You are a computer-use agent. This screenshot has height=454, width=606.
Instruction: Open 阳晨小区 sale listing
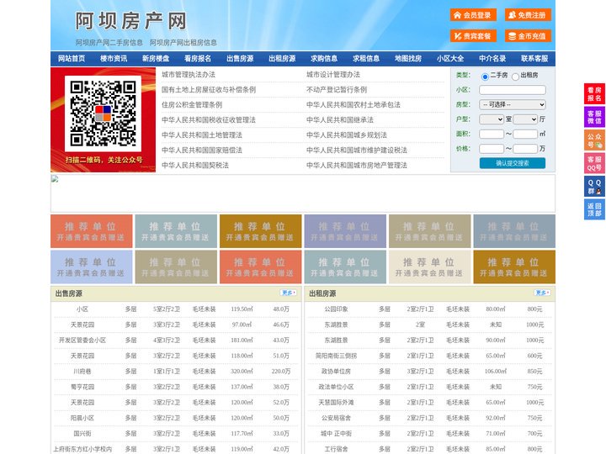[82, 418]
